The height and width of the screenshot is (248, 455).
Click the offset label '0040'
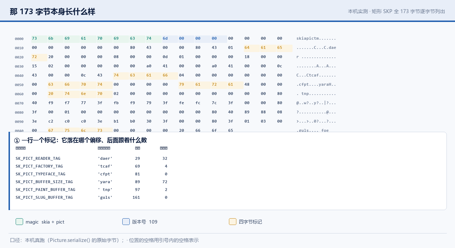tap(19, 75)
